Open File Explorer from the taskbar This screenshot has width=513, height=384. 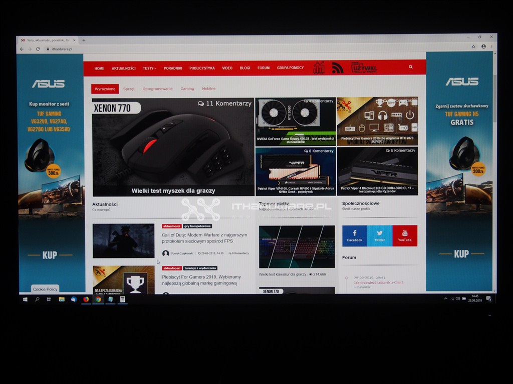point(62,299)
